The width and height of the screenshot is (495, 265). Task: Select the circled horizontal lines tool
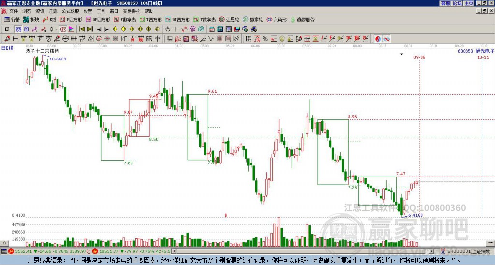pos(65,39)
